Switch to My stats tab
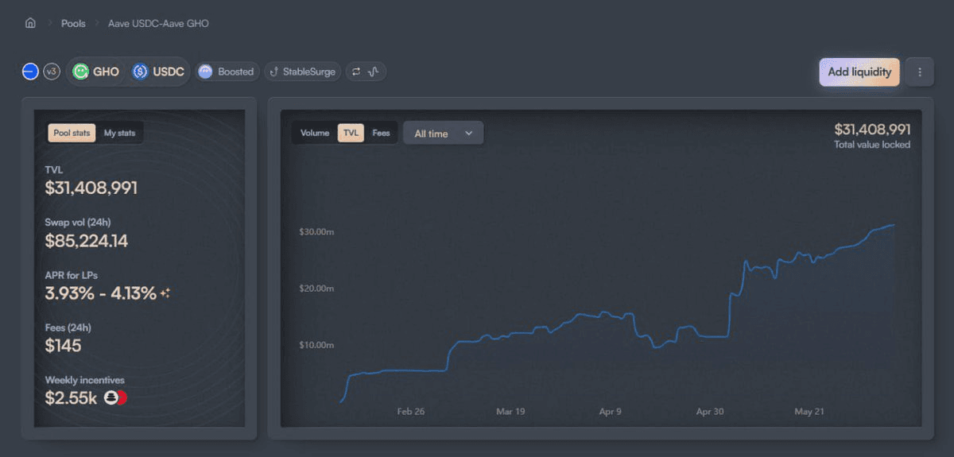 click(120, 133)
